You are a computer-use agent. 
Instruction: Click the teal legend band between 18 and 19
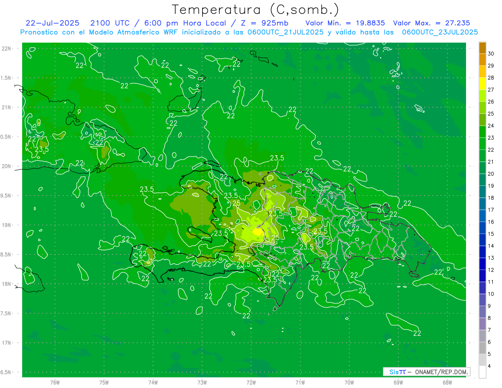click(482, 192)
